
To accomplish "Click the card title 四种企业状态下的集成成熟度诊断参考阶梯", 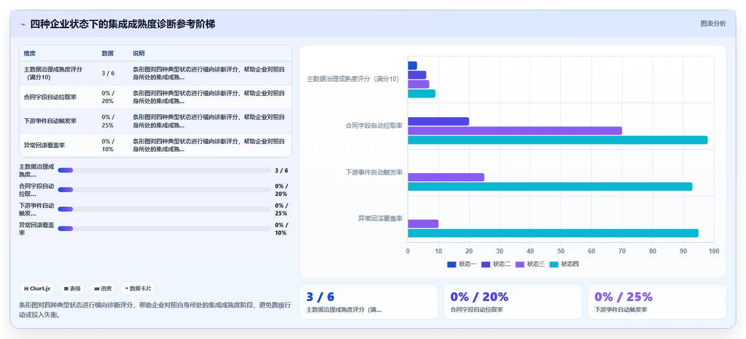I will point(123,24).
